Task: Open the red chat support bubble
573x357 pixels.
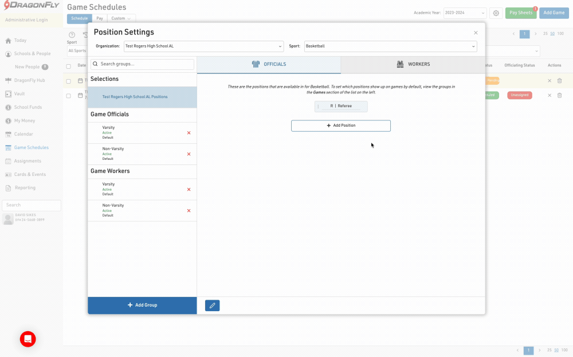Action: pos(28,339)
